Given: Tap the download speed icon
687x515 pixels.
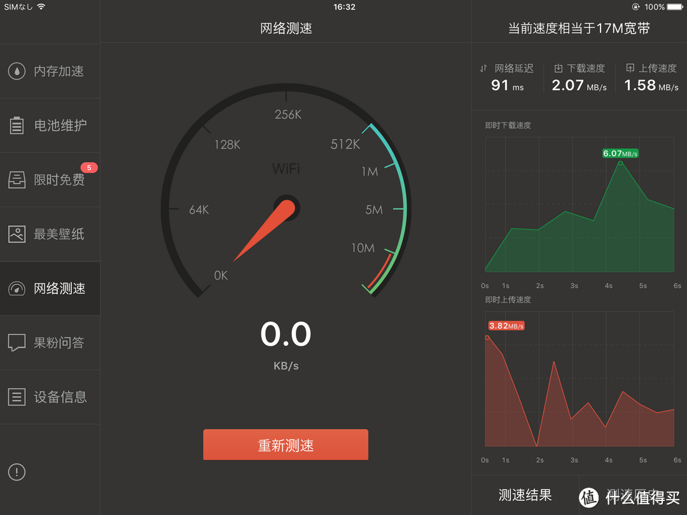Looking at the screenshot, I should pyautogui.click(x=559, y=68).
